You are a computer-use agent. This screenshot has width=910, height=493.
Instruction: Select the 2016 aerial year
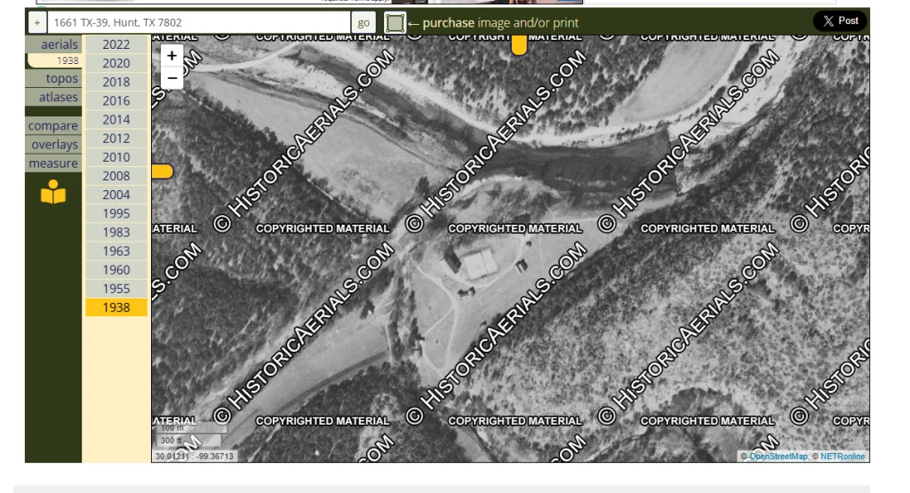pyautogui.click(x=116, y=101)
